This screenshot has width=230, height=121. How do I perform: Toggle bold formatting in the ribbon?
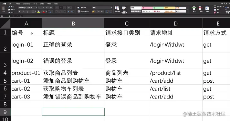coord(20,11)
